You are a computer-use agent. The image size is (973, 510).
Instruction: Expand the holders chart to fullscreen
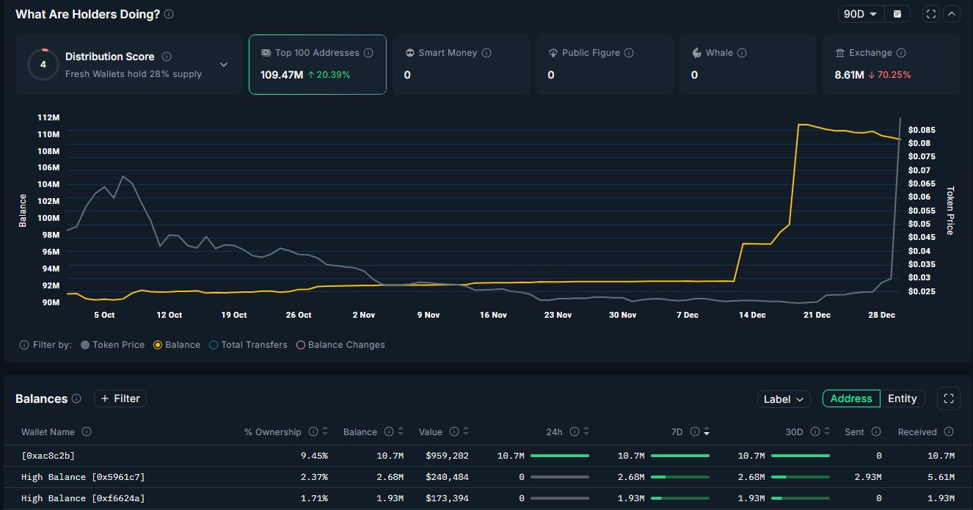pos(931,14)
